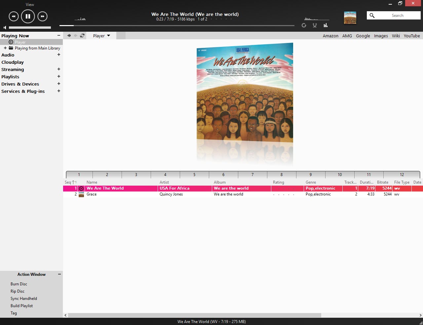The image size is (423, 325).
Task: Select tab 4 in numbered strip
Action: [165, 175]
